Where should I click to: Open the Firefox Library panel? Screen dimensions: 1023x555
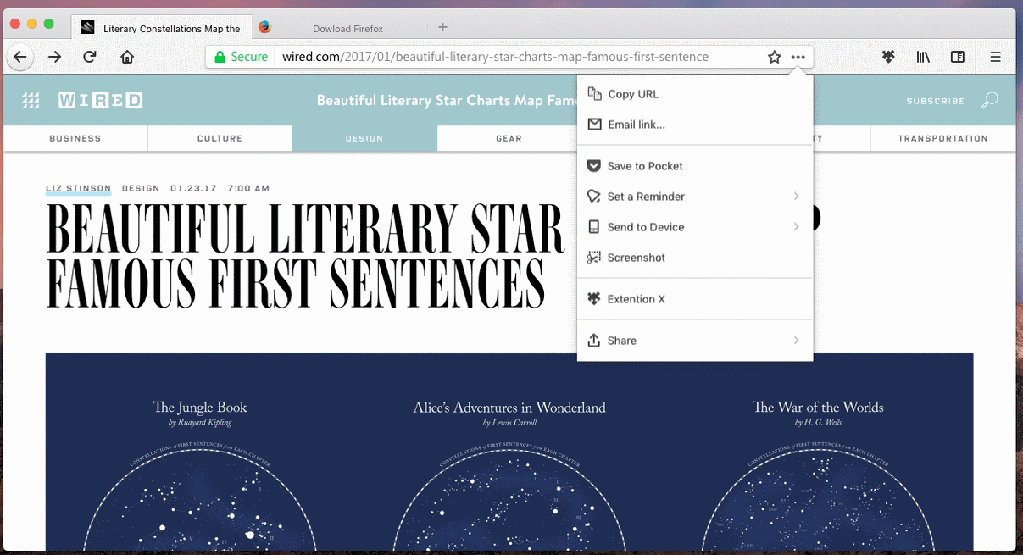(x=923, y=56)
